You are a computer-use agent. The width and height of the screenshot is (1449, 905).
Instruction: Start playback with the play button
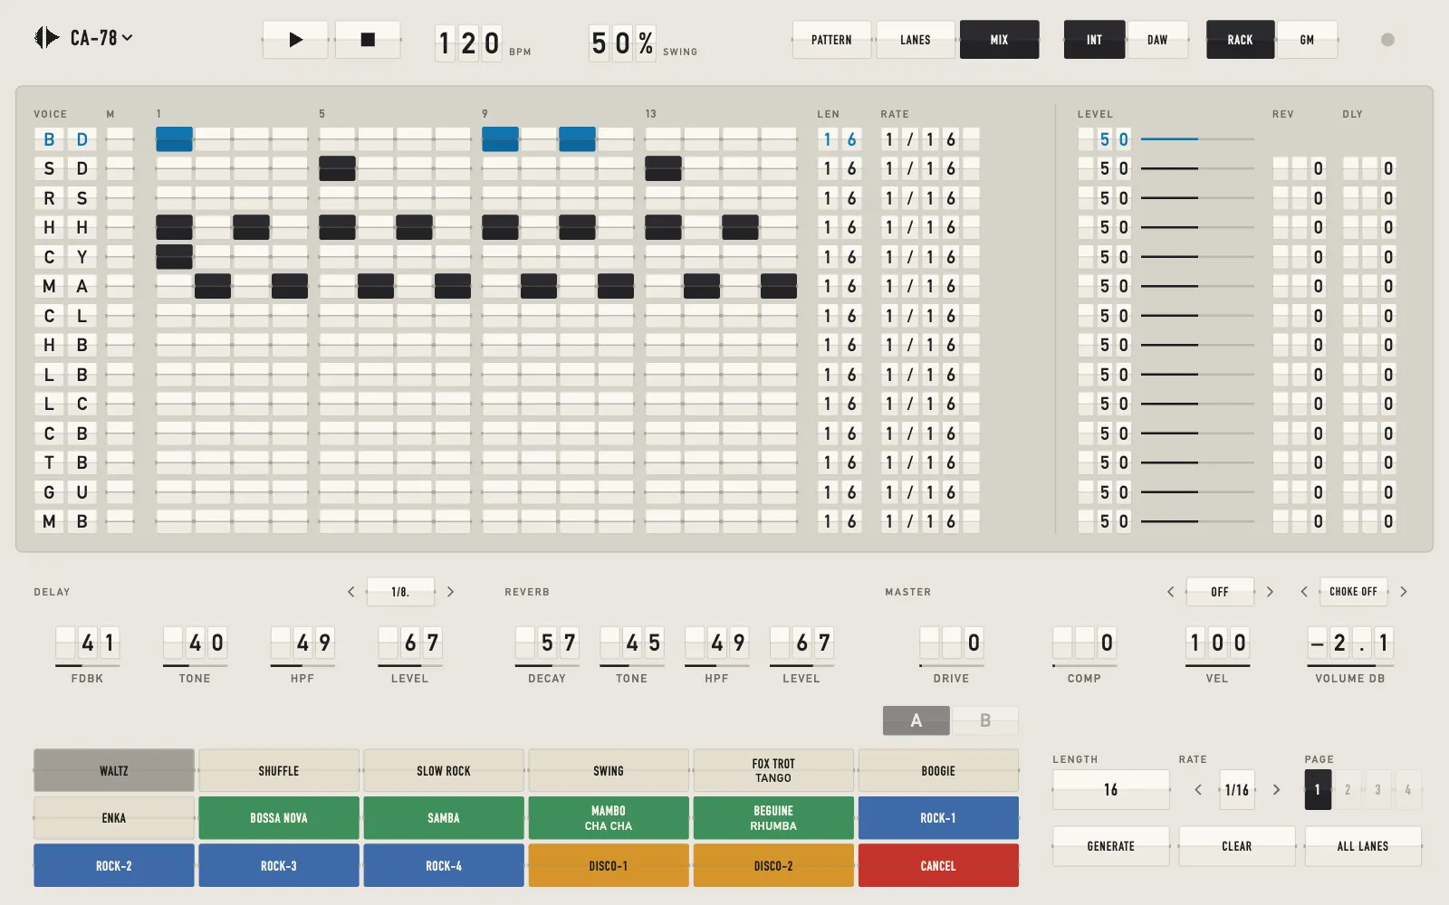(x=295, y=40)
